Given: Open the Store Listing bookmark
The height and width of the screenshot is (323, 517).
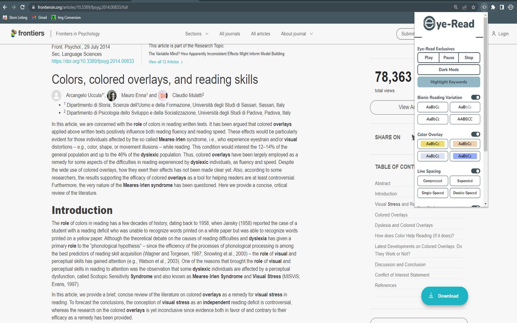Looking at the screenshot, I should click(15, 18).
